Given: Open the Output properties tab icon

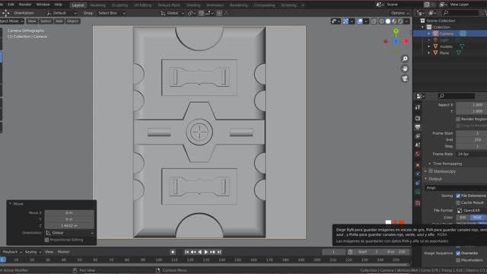Looking at the screenshot, I should click(x=418, y=127).
